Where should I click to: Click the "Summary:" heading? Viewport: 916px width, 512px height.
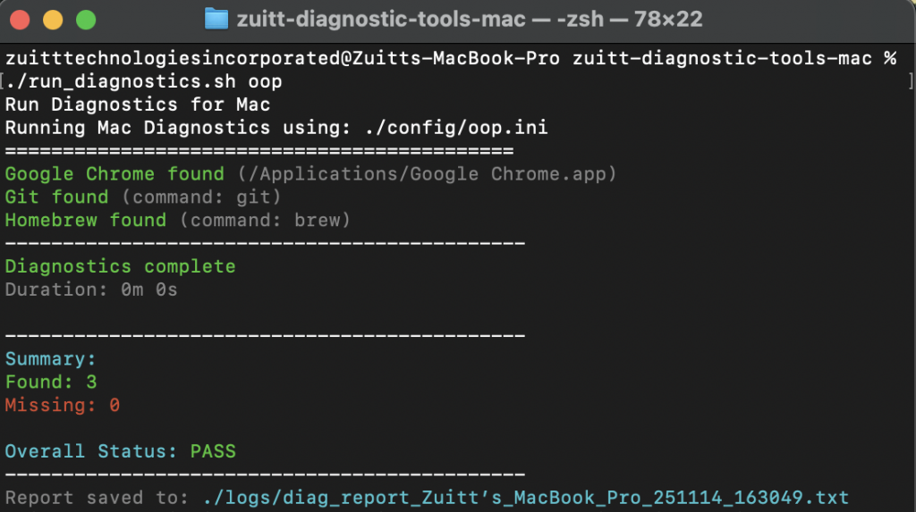point(51,359)
